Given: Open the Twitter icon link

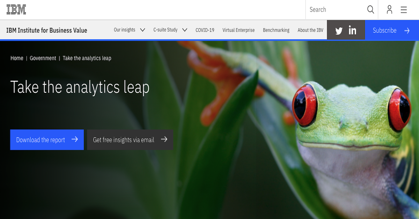Looking at the screenshot, I should [339, 31].
